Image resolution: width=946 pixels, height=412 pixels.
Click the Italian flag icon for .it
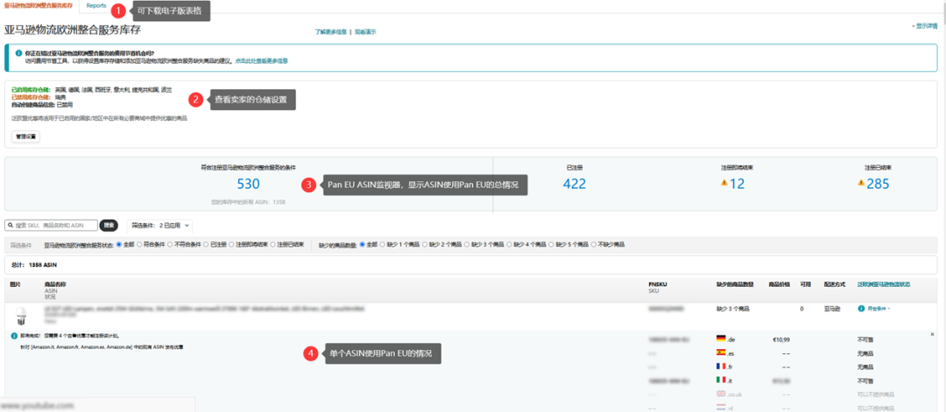point(720,381)
